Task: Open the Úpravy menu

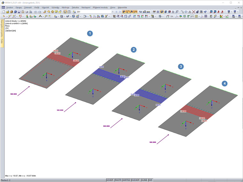Action: click(19, 7)
